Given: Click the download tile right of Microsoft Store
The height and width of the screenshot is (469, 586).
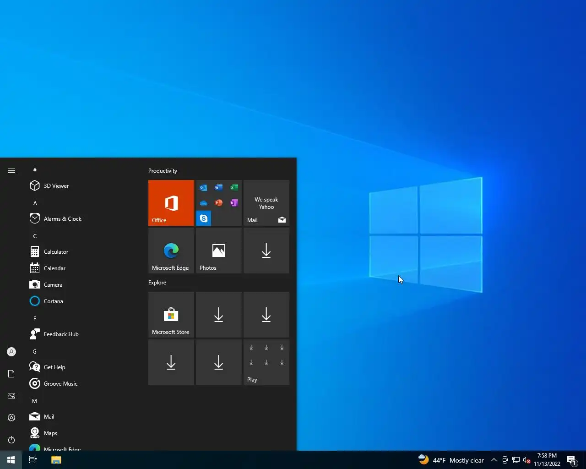Looking at the screenshot, I should (x=219, y=315).
